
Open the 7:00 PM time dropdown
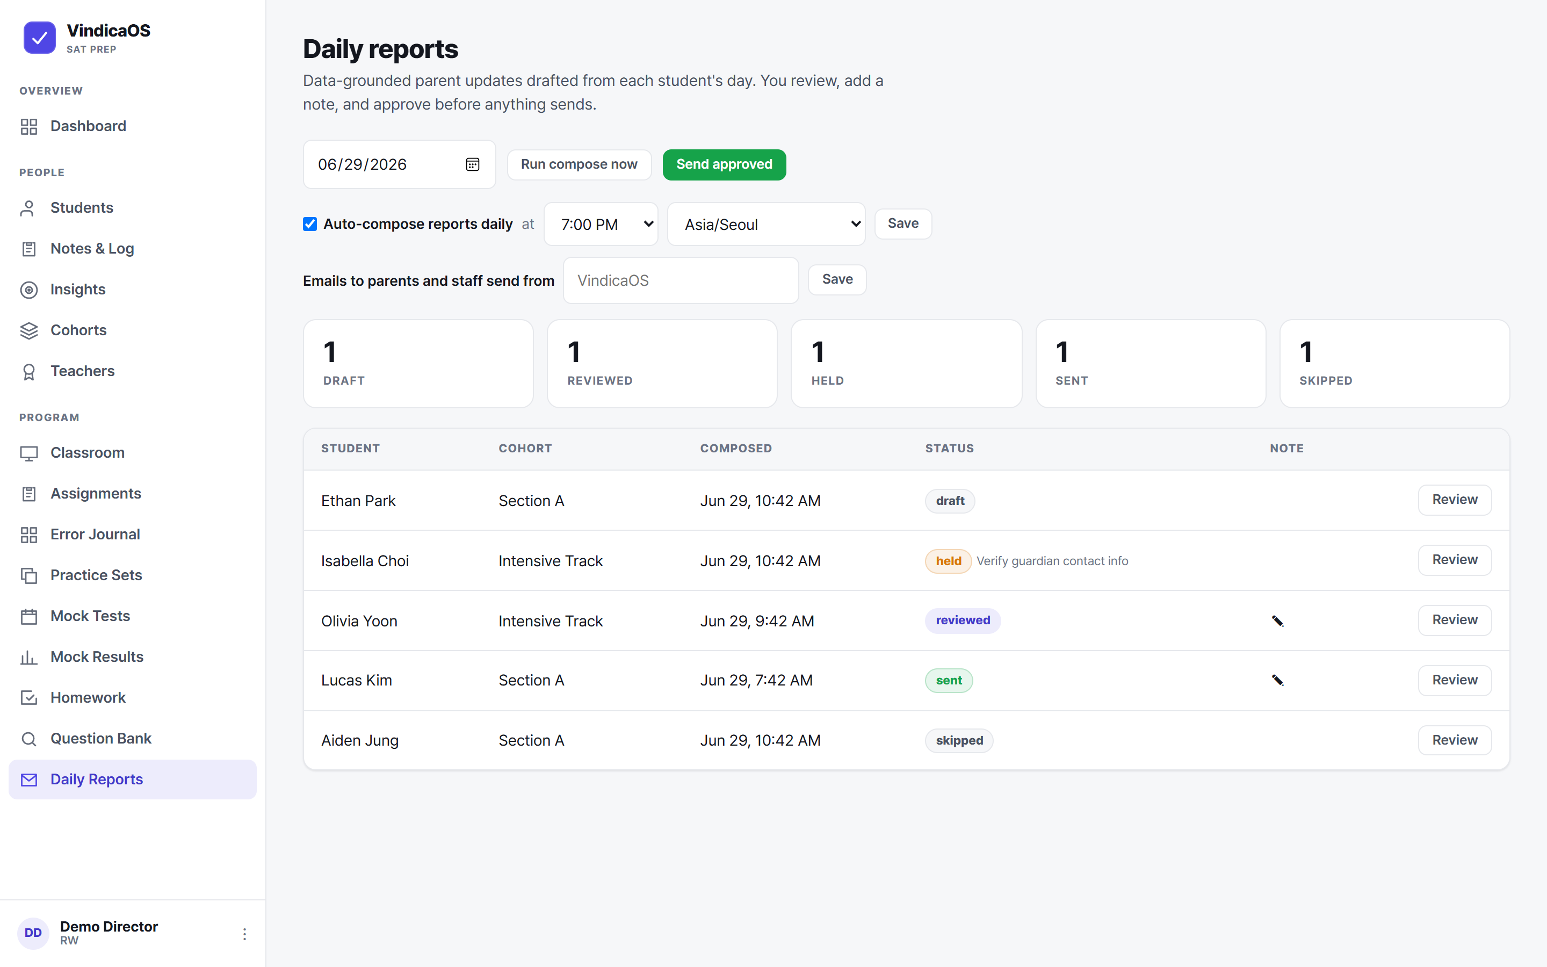tap(601, 225)
